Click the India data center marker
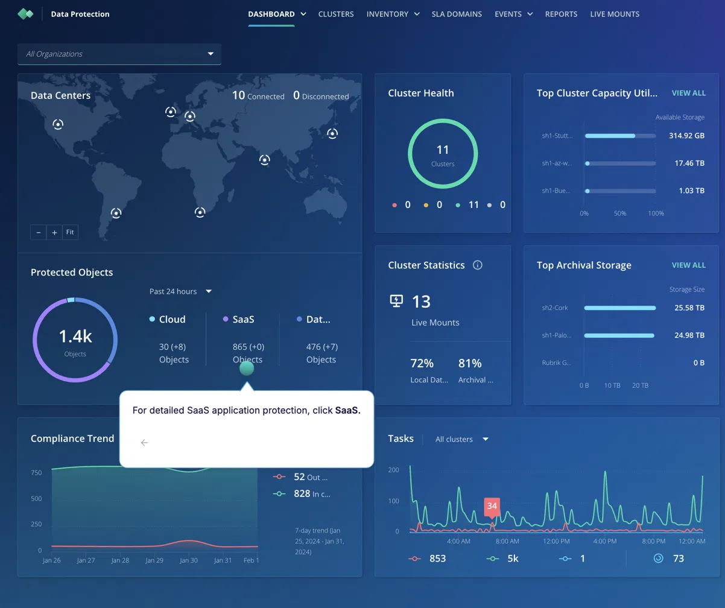The image size is (725, 608). click(x=264, y=160)
